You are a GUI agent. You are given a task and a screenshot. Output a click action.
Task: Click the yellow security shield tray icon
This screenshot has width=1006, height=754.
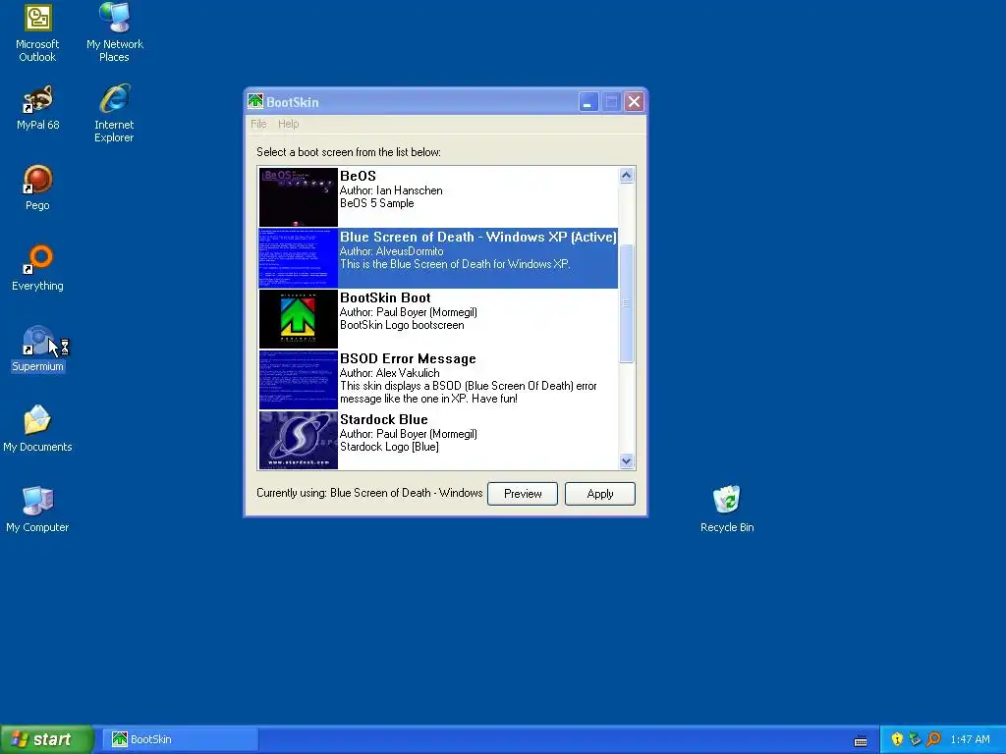897,739
